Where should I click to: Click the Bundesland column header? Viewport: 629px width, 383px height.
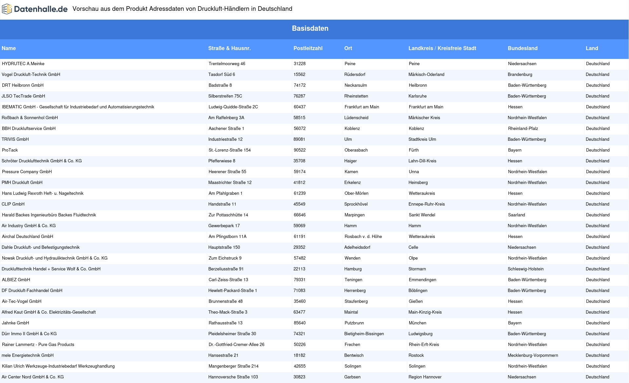[x=523, y=48]
